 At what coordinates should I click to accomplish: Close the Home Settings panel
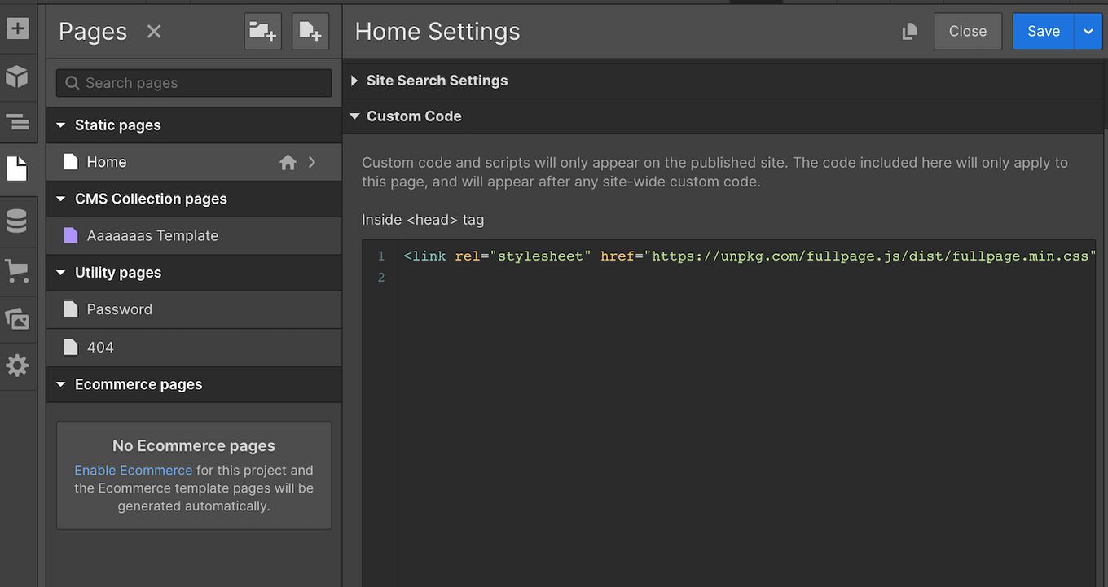968,32
